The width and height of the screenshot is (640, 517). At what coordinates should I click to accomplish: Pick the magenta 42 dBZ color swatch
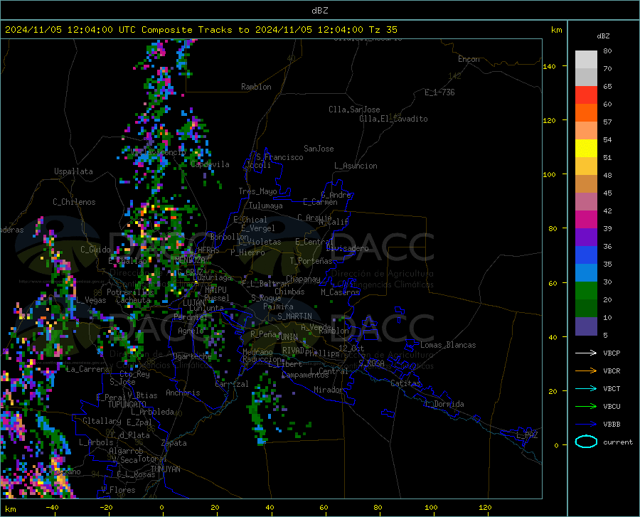[586, 220]
